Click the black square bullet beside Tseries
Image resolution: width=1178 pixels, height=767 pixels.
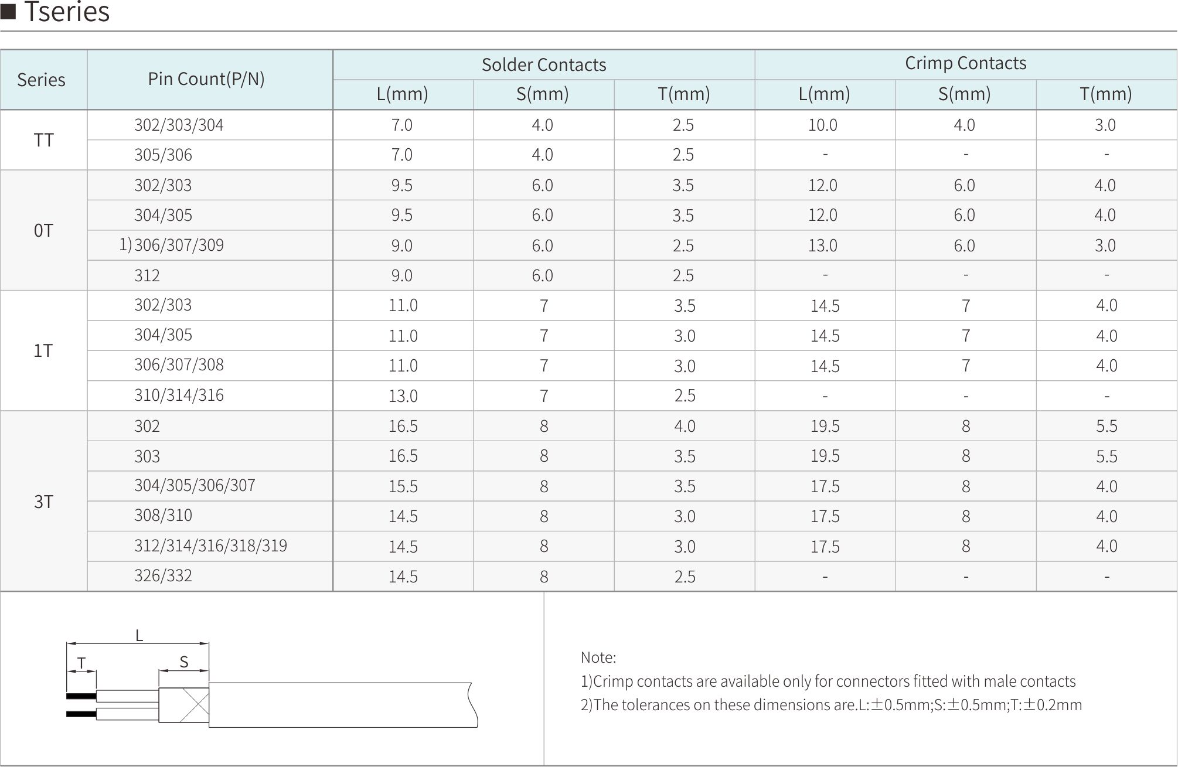[x=8, y=12]
